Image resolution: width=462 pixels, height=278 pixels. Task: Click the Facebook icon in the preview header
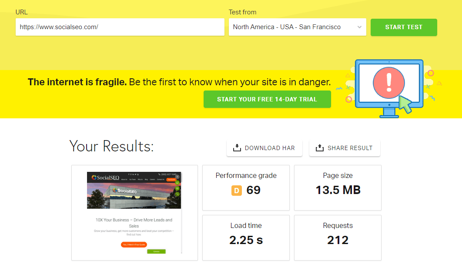pos(129,174)
